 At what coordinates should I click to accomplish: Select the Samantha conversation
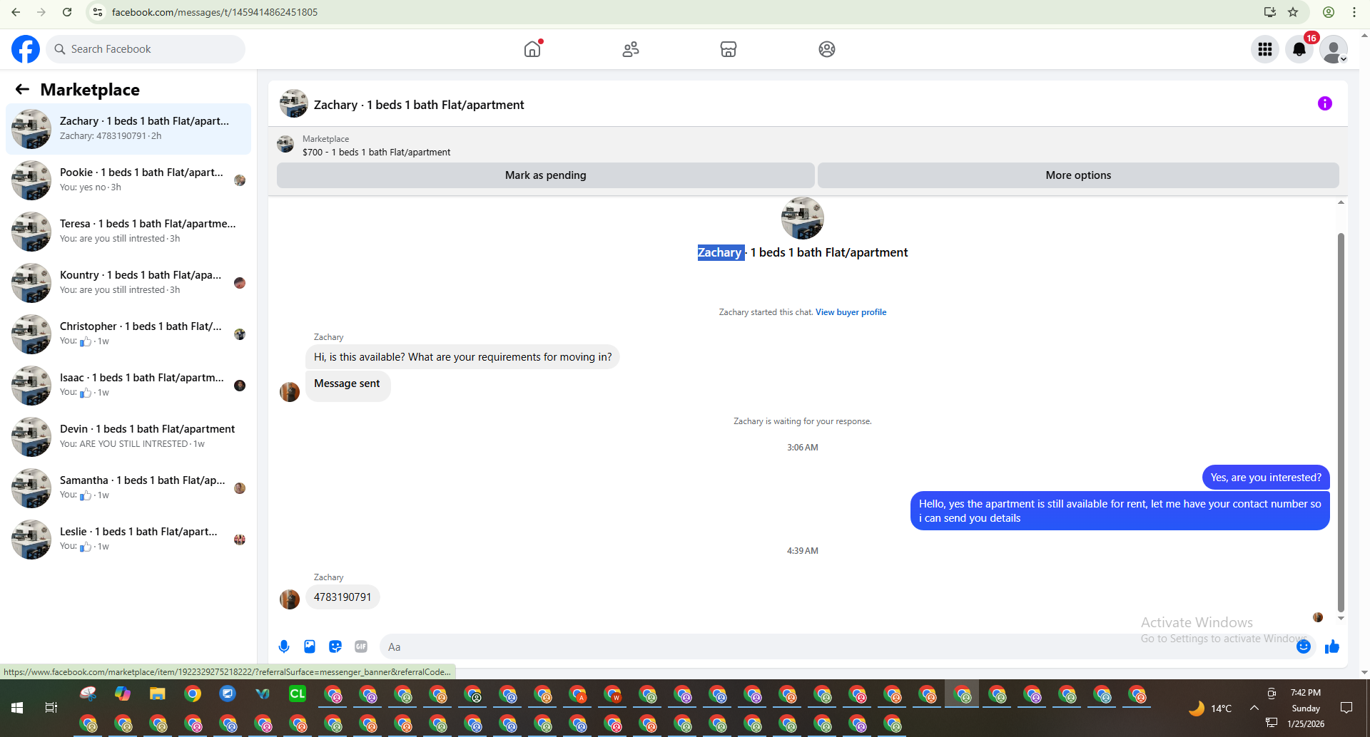(x=128, y=488)
